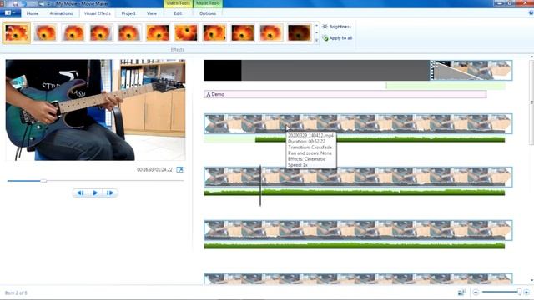Viewport: 534px width, 300px height.
Task: Apply the darkest last effect thumbnail
Action: tap(299, 33)
